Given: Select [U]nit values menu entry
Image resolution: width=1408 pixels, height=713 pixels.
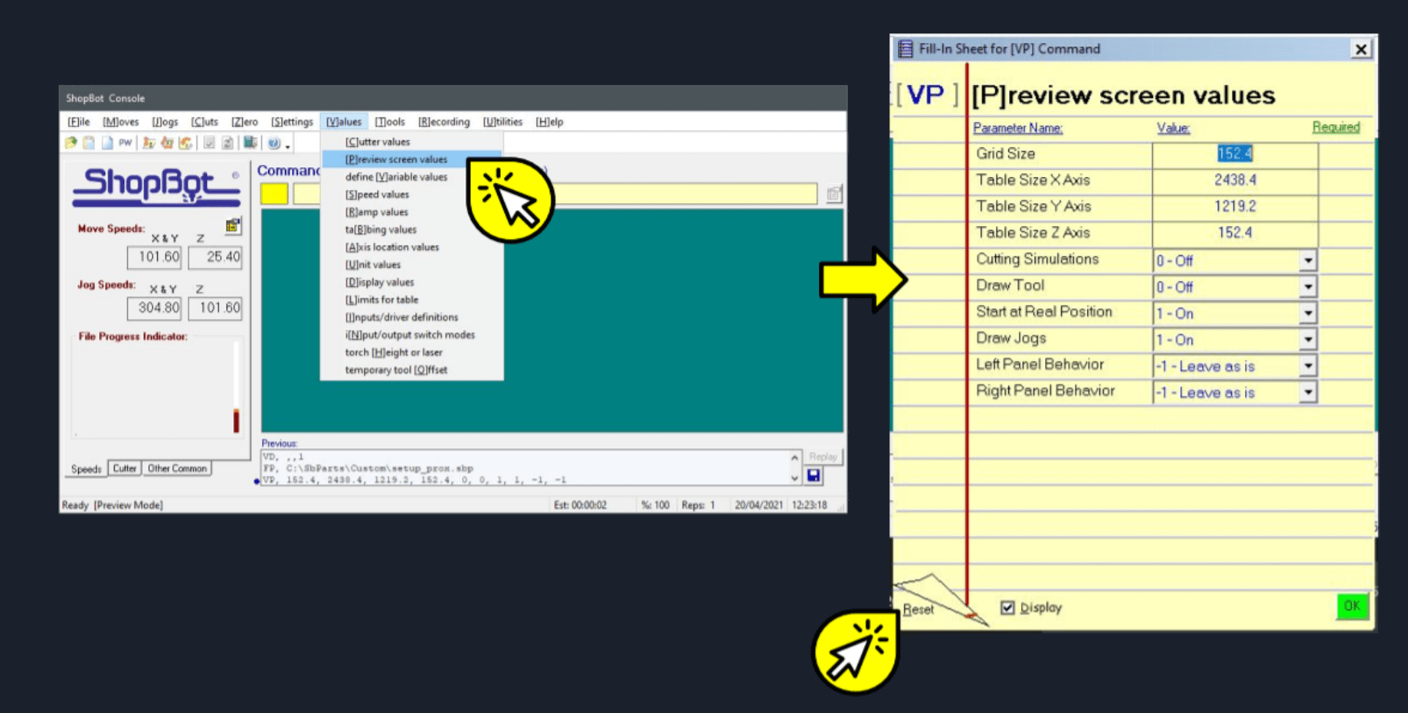Looking at the screenshot, I should coord(412,265).
